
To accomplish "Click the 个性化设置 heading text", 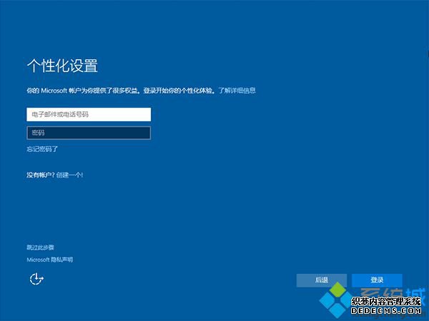I will coord(62,66).
